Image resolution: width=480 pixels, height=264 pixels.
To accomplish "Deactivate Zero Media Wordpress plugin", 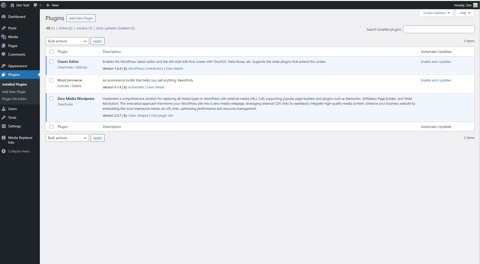I will [65, 104].
